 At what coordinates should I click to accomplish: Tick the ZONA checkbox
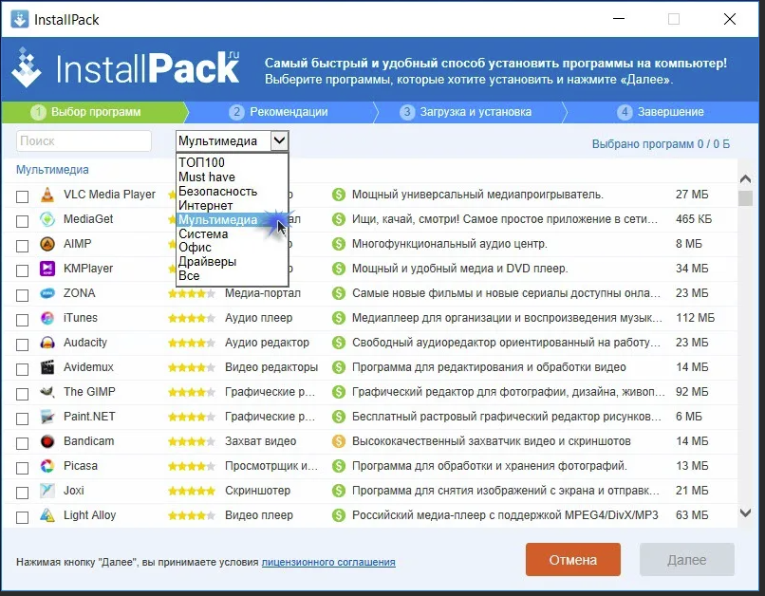point(23,295)
